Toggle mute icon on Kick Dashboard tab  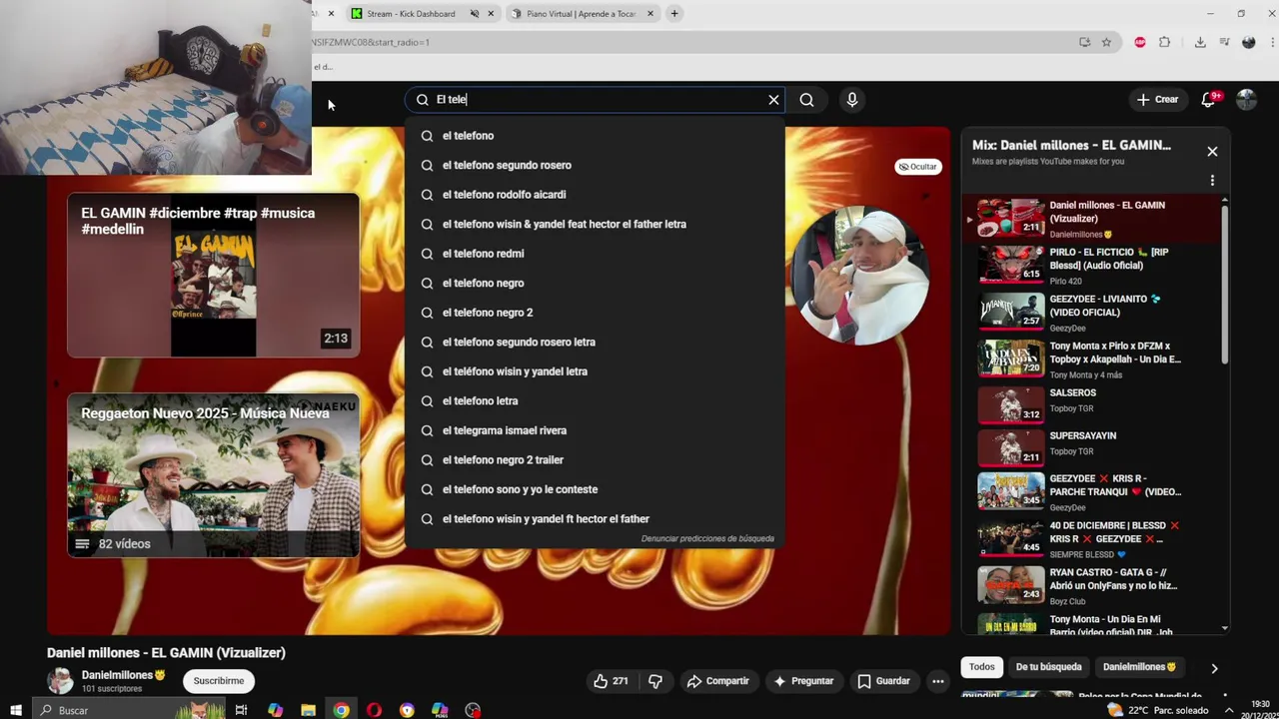[x=475, y=14]
